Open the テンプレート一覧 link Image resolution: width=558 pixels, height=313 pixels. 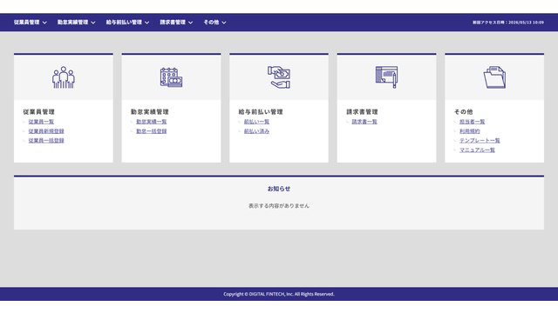point(480,141)
